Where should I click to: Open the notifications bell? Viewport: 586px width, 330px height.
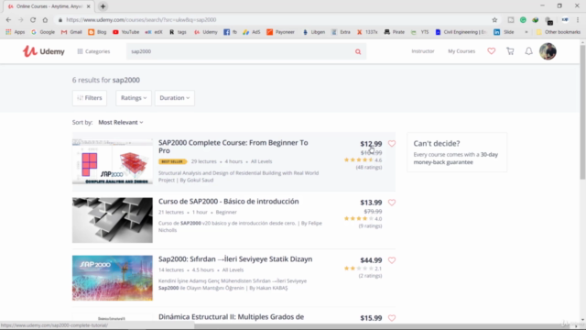pos(528,51)
